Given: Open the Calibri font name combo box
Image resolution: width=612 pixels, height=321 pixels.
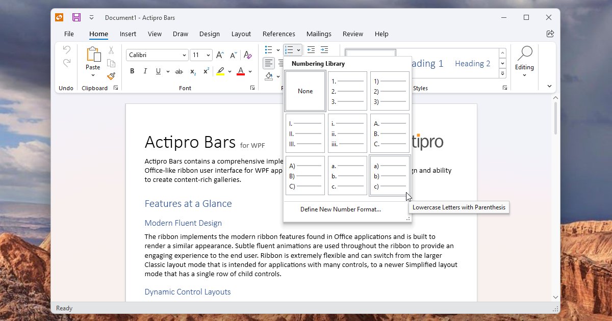Looking at the screenshot, I should (158, 55).
